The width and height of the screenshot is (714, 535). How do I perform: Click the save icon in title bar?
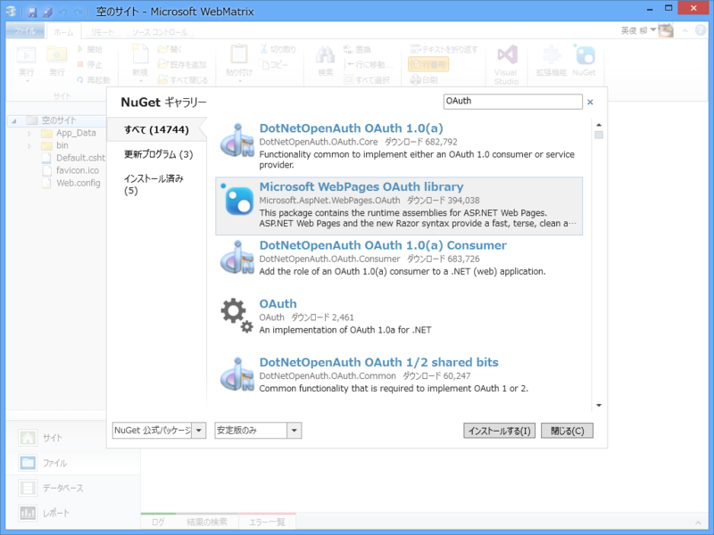tap(32, 12)
